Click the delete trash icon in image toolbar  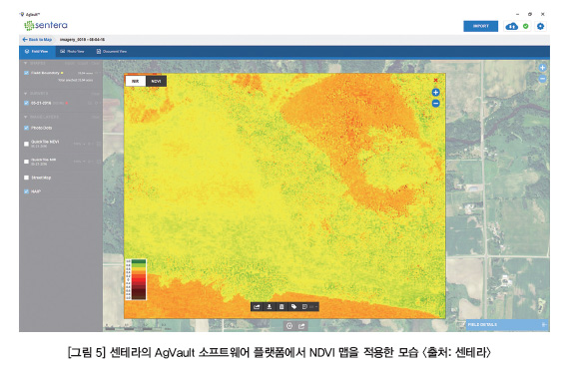coord(281,307)
